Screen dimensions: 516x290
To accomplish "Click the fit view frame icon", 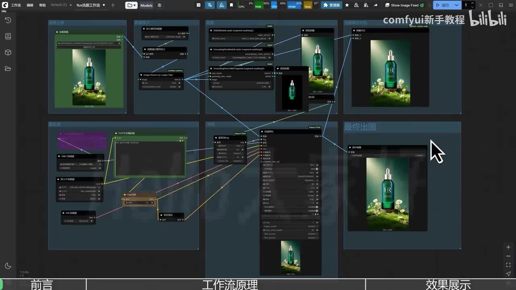I will (x=508, y=265).
